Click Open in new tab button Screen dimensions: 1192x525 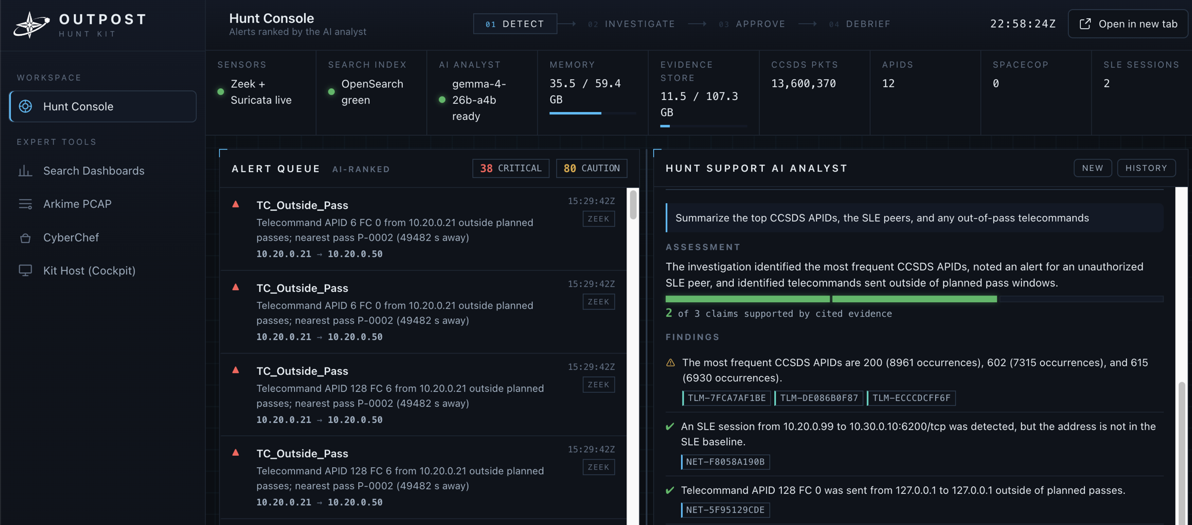point(1128,24)
